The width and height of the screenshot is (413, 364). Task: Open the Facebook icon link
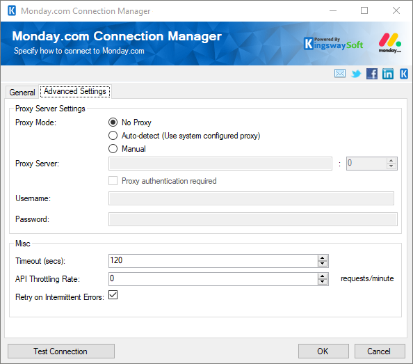point(372,74)
